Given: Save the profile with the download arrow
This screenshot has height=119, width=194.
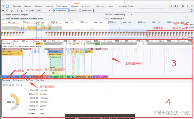Looking at the screenshot, I should [x=22, y=10].
